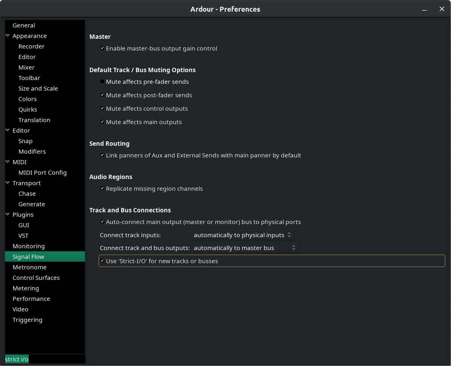
Task: Open Monitoring preferences
Action: pyautogui.click(x=29, y=246)
